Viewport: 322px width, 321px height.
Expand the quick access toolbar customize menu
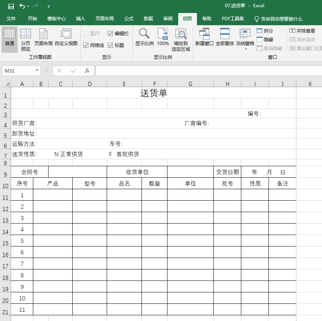(x=49, y=6)
